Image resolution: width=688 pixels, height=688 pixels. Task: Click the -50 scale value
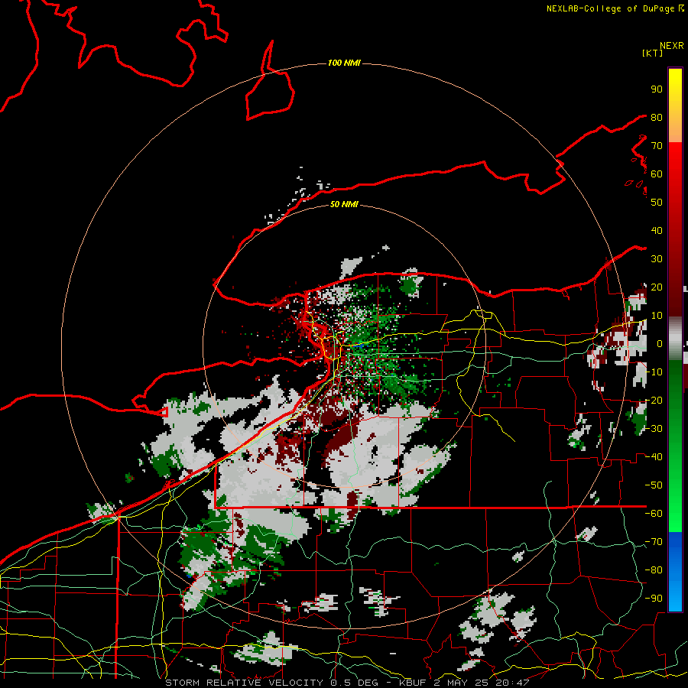654,485
